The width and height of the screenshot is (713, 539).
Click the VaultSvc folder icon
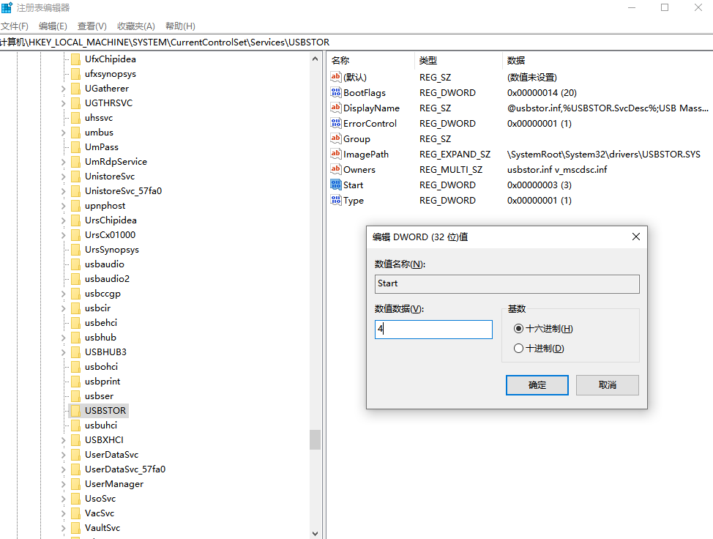[x=76, y=527]
